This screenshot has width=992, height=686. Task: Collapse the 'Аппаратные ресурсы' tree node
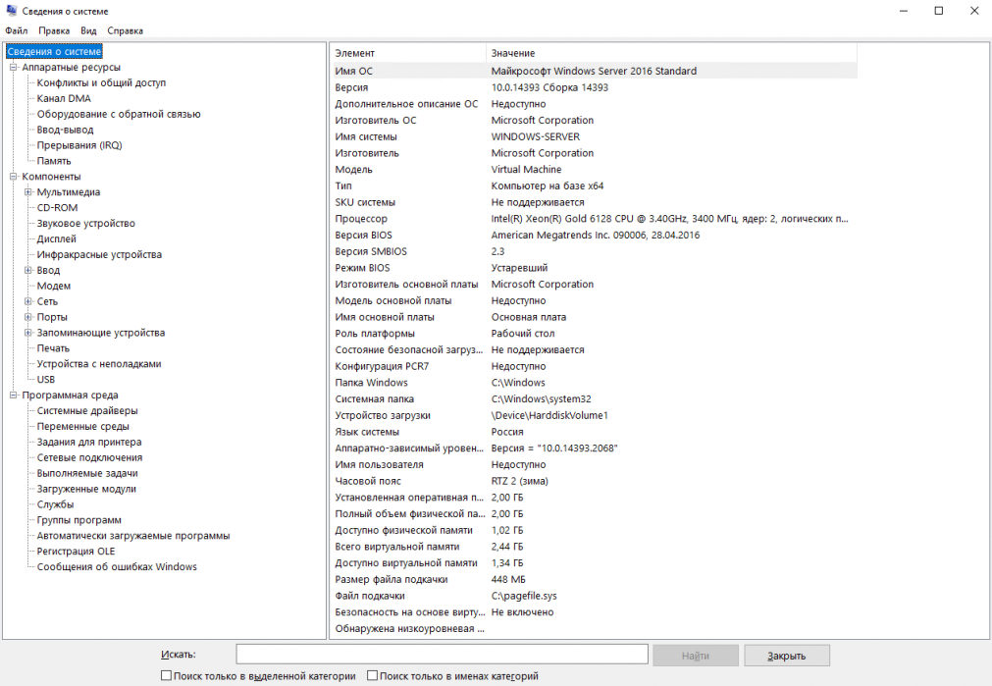click(14, 67)
